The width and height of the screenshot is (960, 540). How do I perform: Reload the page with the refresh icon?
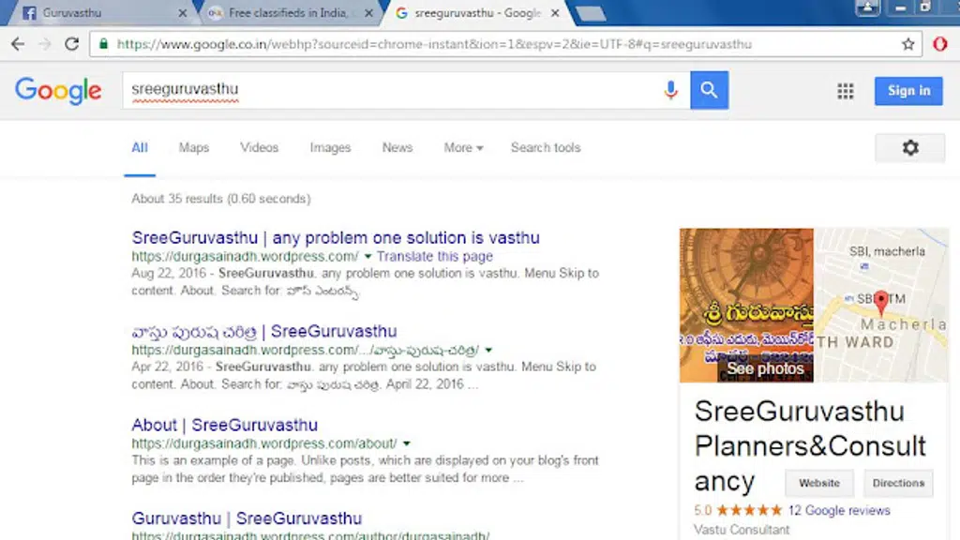71,44
